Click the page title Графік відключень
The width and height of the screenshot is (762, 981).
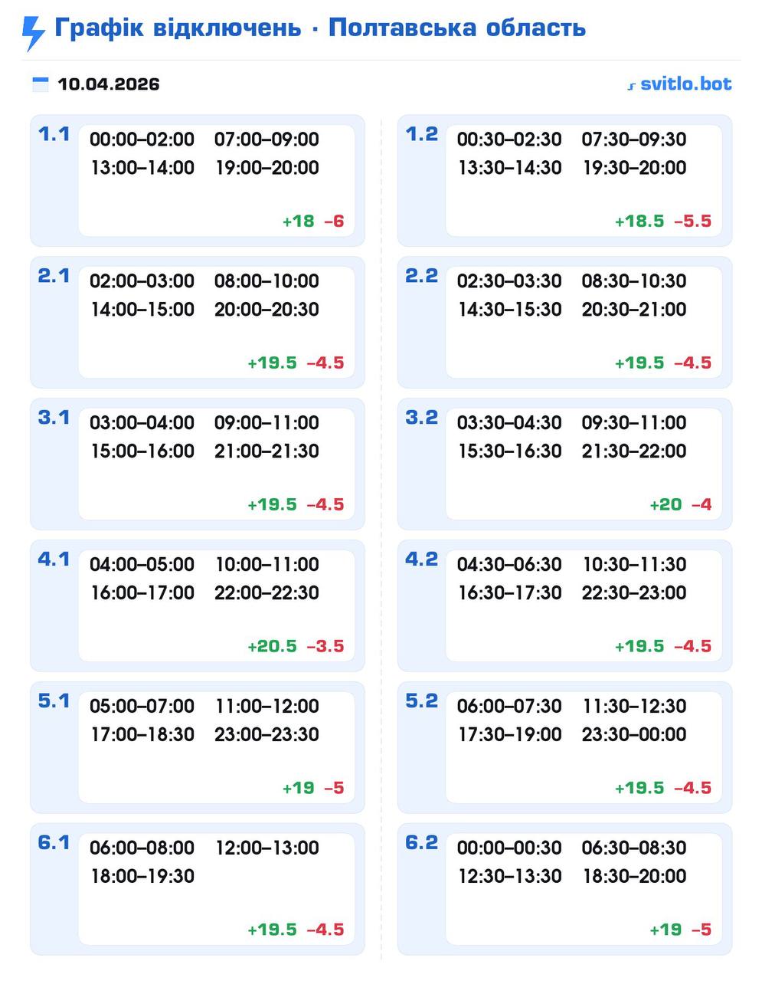(x=178, y=28)
